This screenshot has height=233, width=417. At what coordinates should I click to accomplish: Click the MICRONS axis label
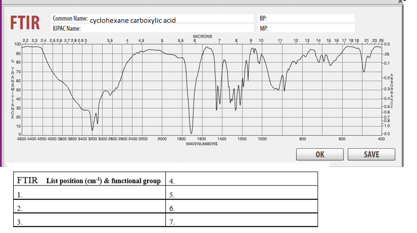tap(202, 36)
